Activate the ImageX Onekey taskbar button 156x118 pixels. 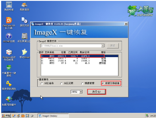(53, 116)
